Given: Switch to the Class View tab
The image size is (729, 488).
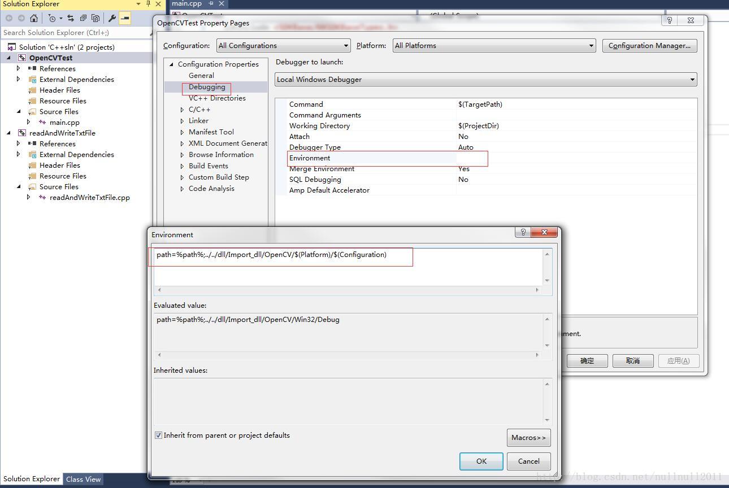Looking at the screenshot, I should pos(83,480).
